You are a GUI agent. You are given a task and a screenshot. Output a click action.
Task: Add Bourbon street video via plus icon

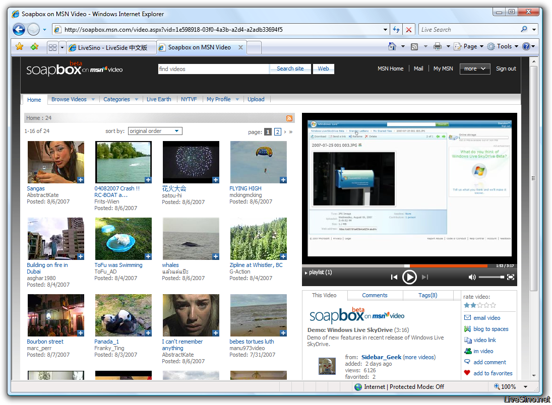click(81, 333)
